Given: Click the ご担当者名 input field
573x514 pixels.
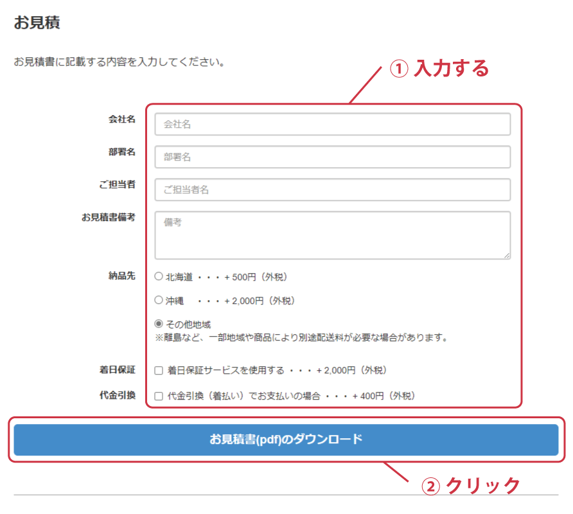Looking at the screenshot, I should coord(333,190).
